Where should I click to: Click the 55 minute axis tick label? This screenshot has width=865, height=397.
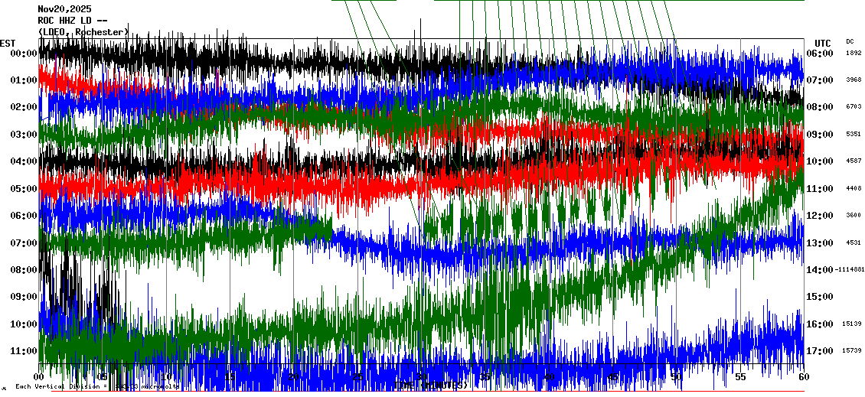739,377
